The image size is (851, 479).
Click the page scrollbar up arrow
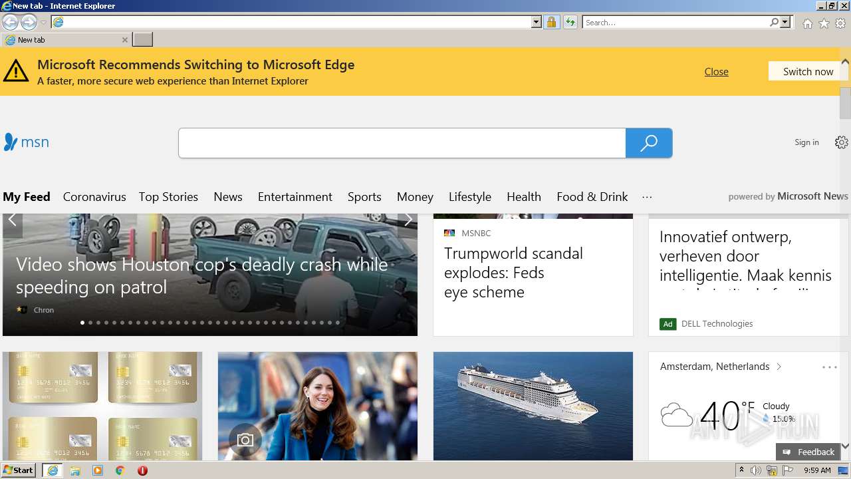(845, 61)
